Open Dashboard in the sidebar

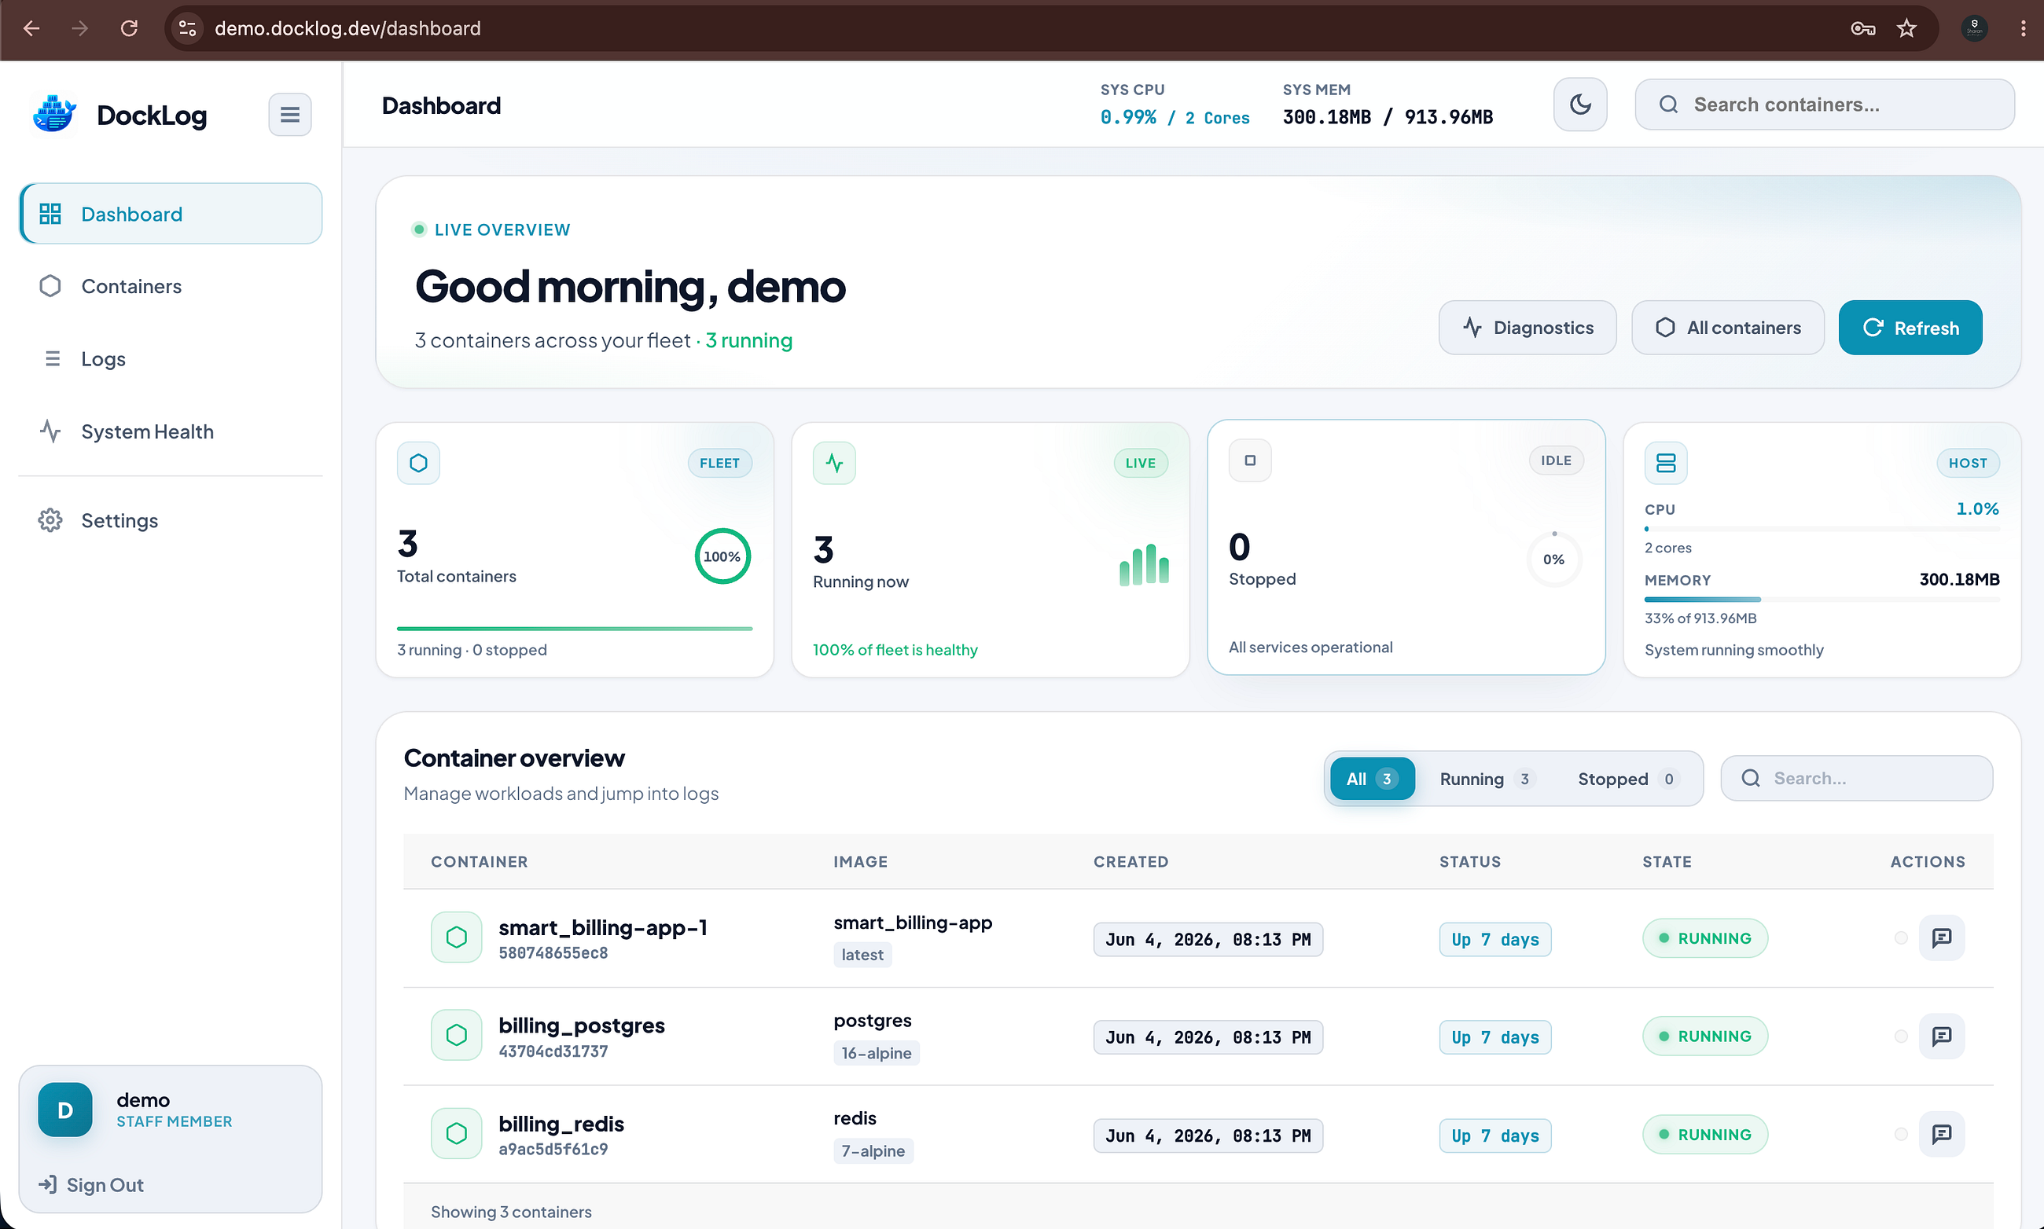click(x=171, y=214)
